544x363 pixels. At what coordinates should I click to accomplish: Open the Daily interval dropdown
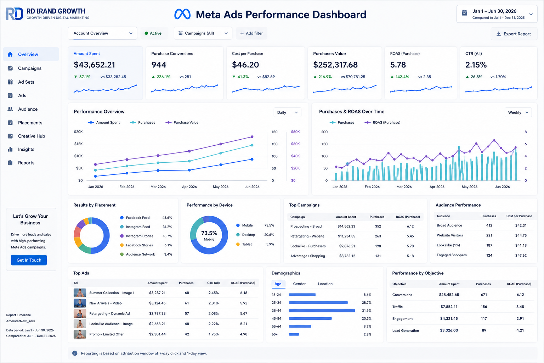click(x=287, y=112)
